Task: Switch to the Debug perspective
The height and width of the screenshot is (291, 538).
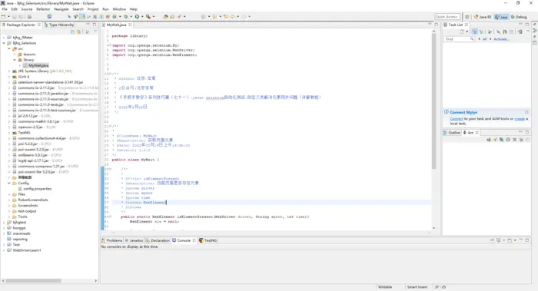Action: tap(519, 17)
